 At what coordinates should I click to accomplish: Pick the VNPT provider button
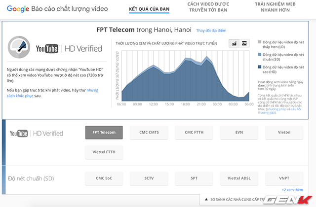(284, 177)
